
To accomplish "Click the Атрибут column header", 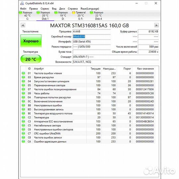I will [x=60, y=69].
